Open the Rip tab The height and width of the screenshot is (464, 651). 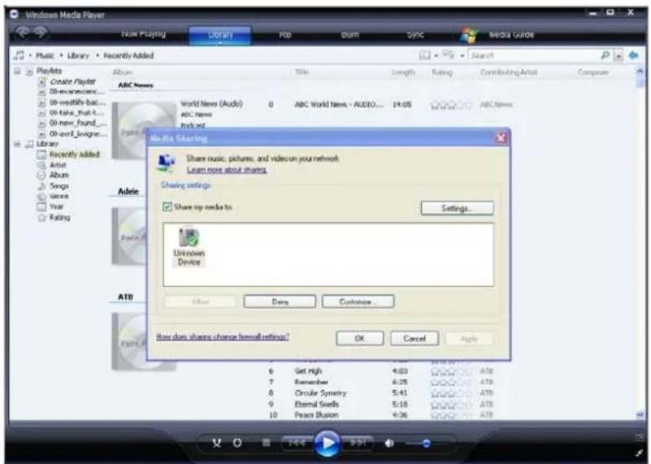point(285,35)
